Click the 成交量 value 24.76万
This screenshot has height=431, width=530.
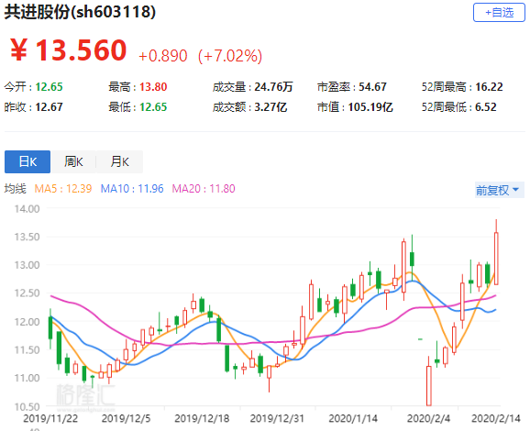(x=273, y=87)
